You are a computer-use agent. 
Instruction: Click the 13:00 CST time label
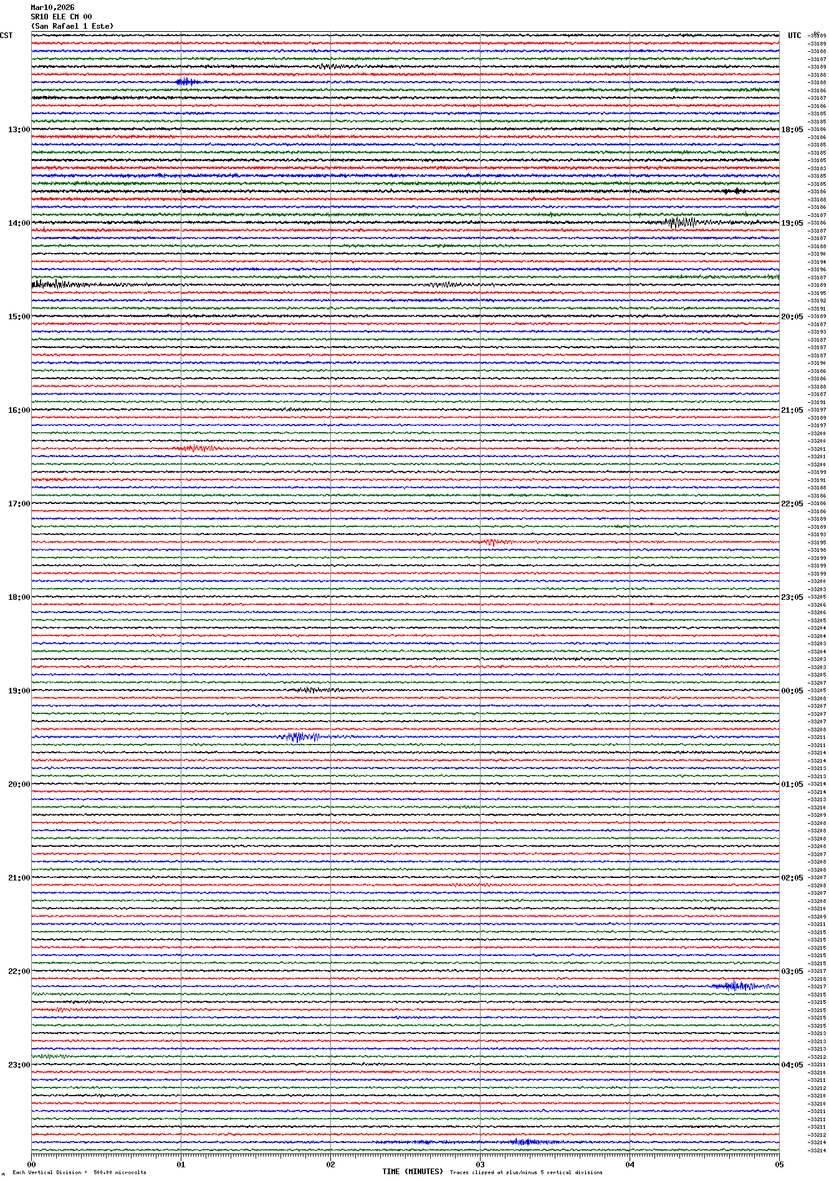coord(19,130)
